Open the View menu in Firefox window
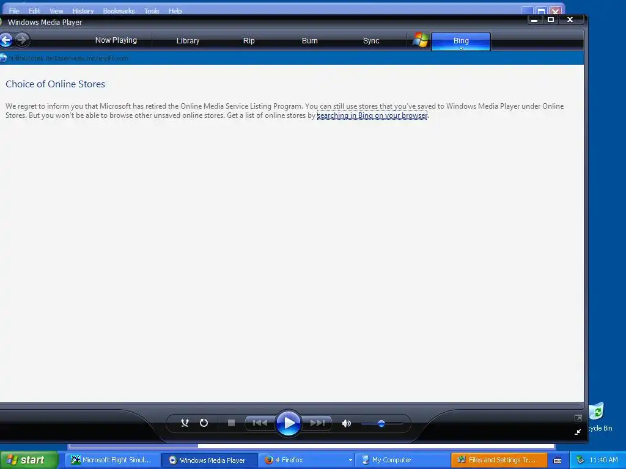 pos(56,11)
